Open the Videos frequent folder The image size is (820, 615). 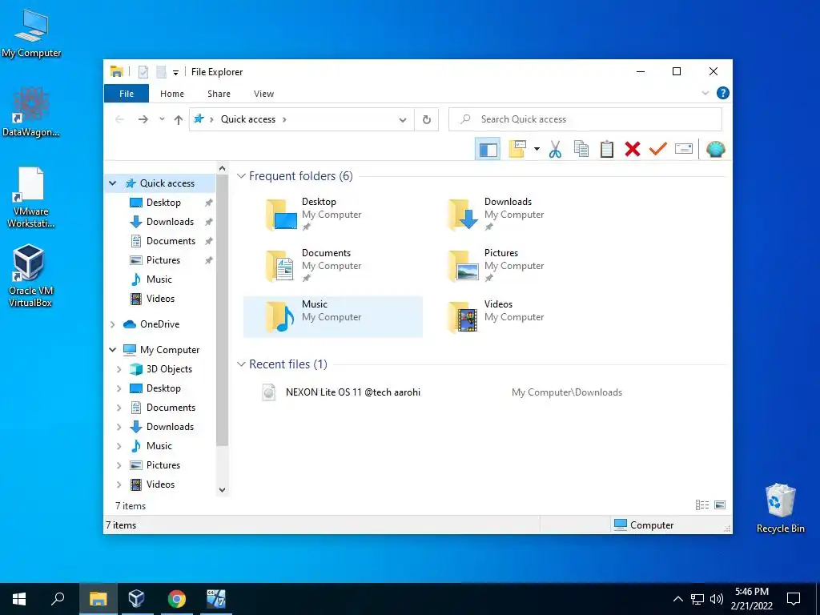515,317
